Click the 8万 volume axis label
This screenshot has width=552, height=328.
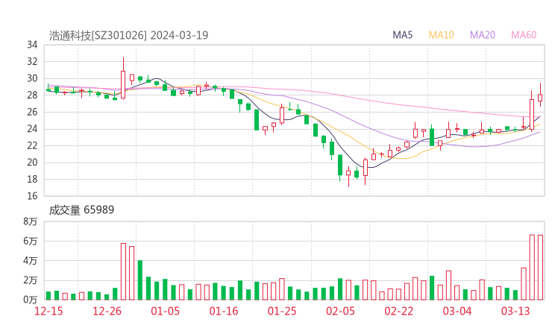[x=31, y=221]
